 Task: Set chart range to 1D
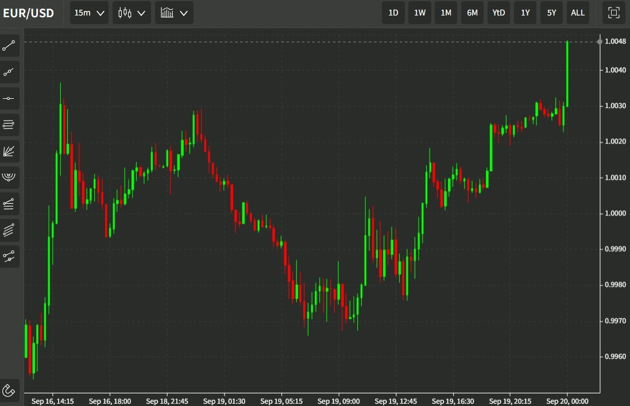pos(393,13)
